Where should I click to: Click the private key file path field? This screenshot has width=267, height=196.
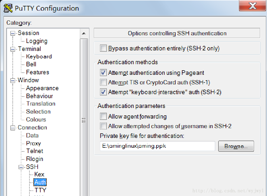157,146
